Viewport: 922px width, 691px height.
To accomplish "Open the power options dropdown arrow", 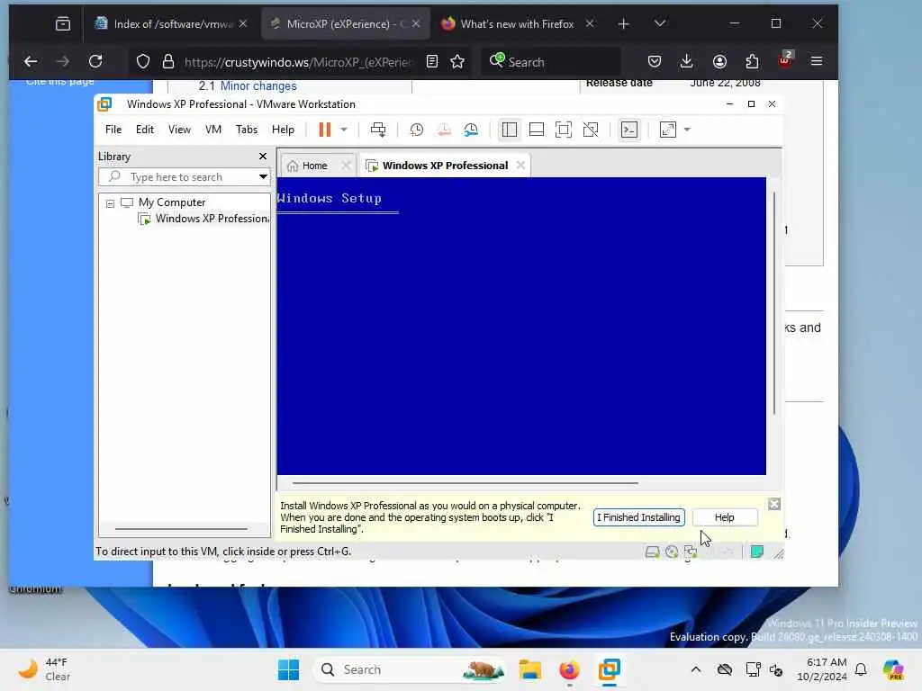I will (x=344, y=130).
